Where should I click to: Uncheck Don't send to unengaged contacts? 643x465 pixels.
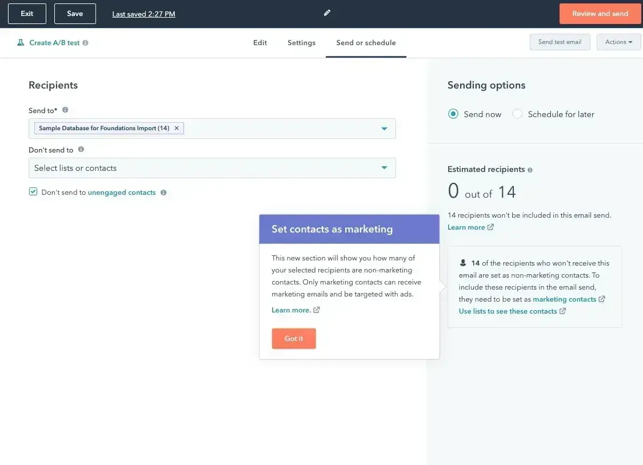coord(33,192)
